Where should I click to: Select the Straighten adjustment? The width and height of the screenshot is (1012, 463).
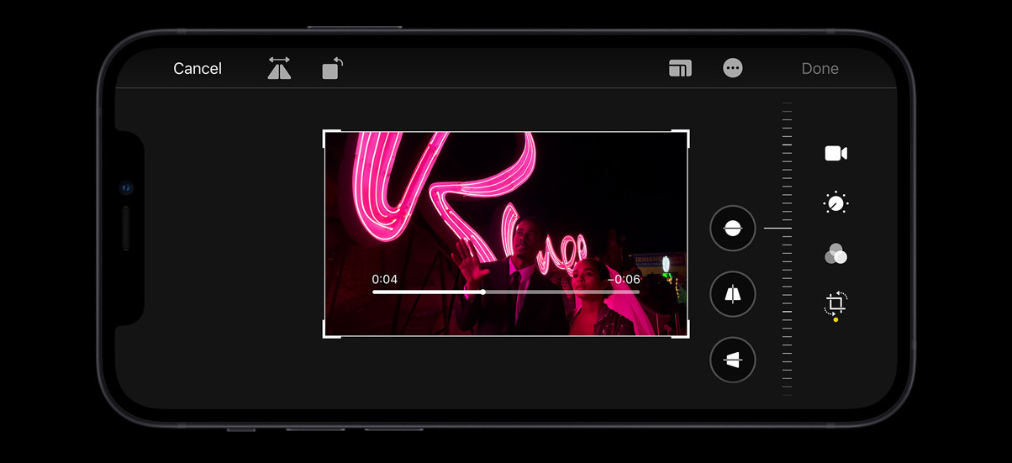pyautogui.click(x=732, y=228)
